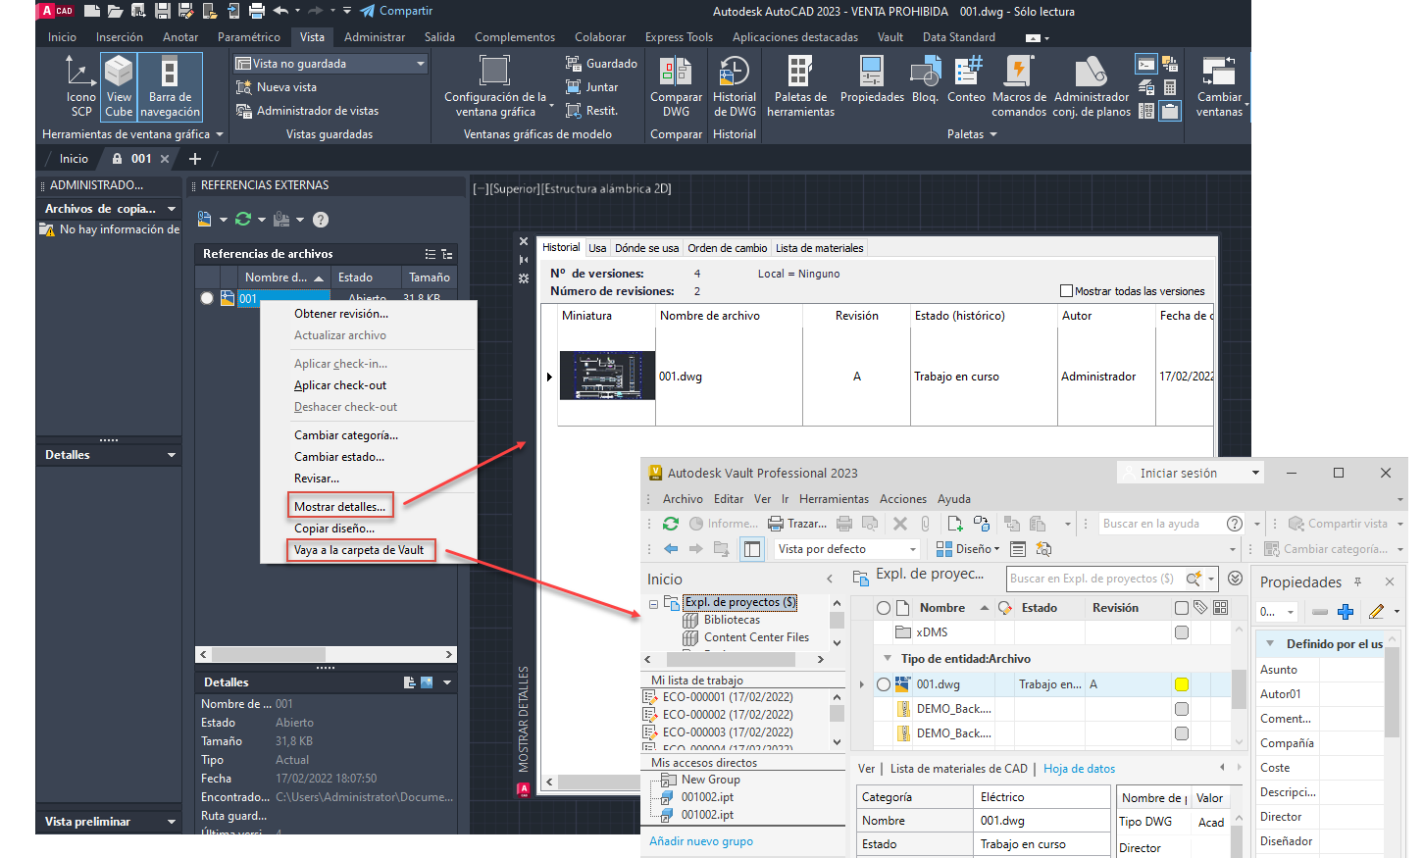Screen dimensions: 1423x858
Task: Check the xDMS row checkbox
Action: pyautogui.click(x=1182, y=632)
